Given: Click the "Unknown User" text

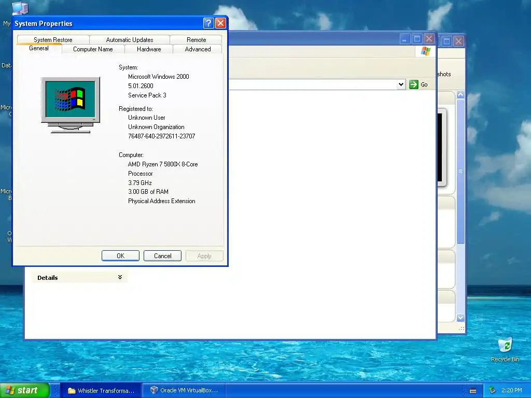Looking at the screenshot, I should pos(147,118).
